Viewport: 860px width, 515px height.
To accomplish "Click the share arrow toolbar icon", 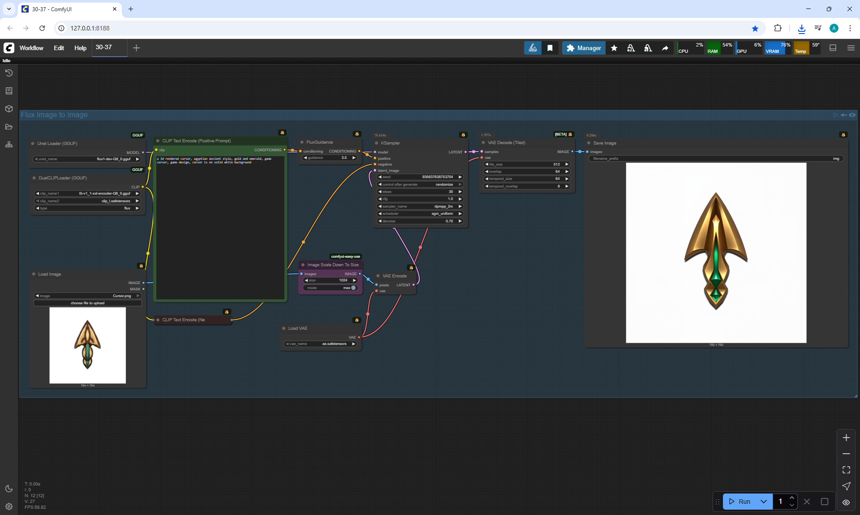I will (665, 48).
